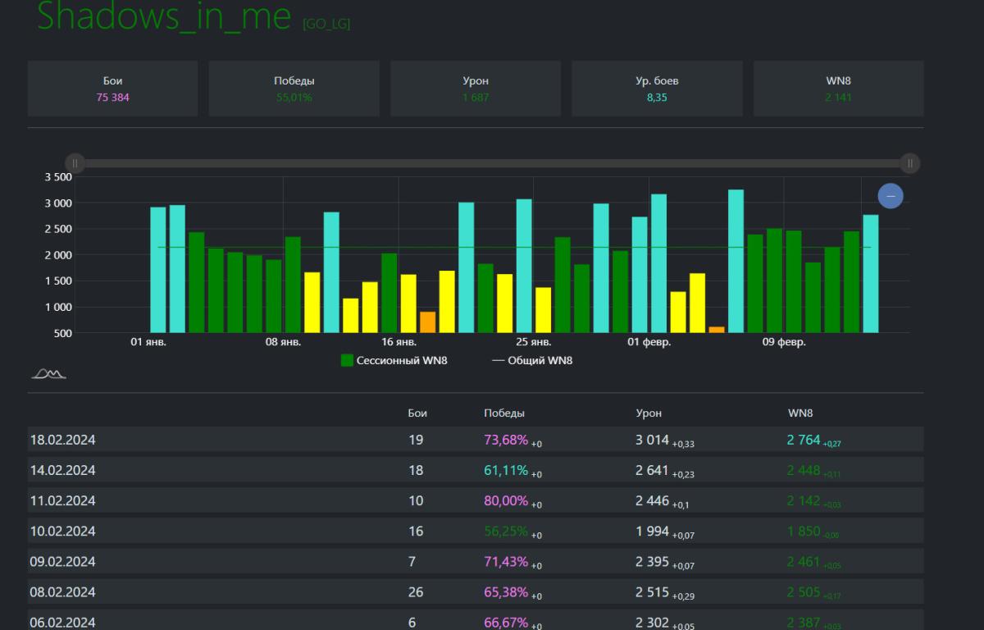Click the Ур. боев summary card
The image size is (984, 630).
point(657,89)
